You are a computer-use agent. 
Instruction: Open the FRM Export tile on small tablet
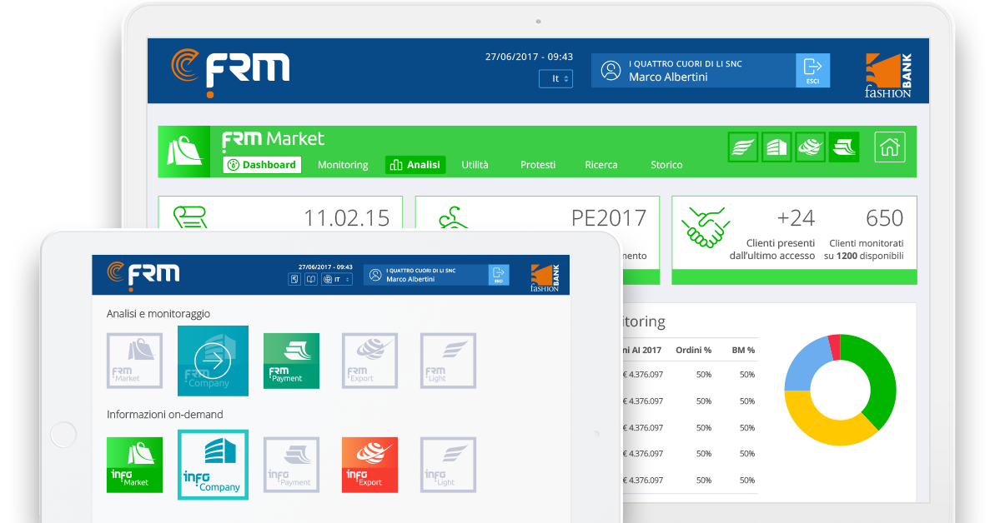(370, 361)
